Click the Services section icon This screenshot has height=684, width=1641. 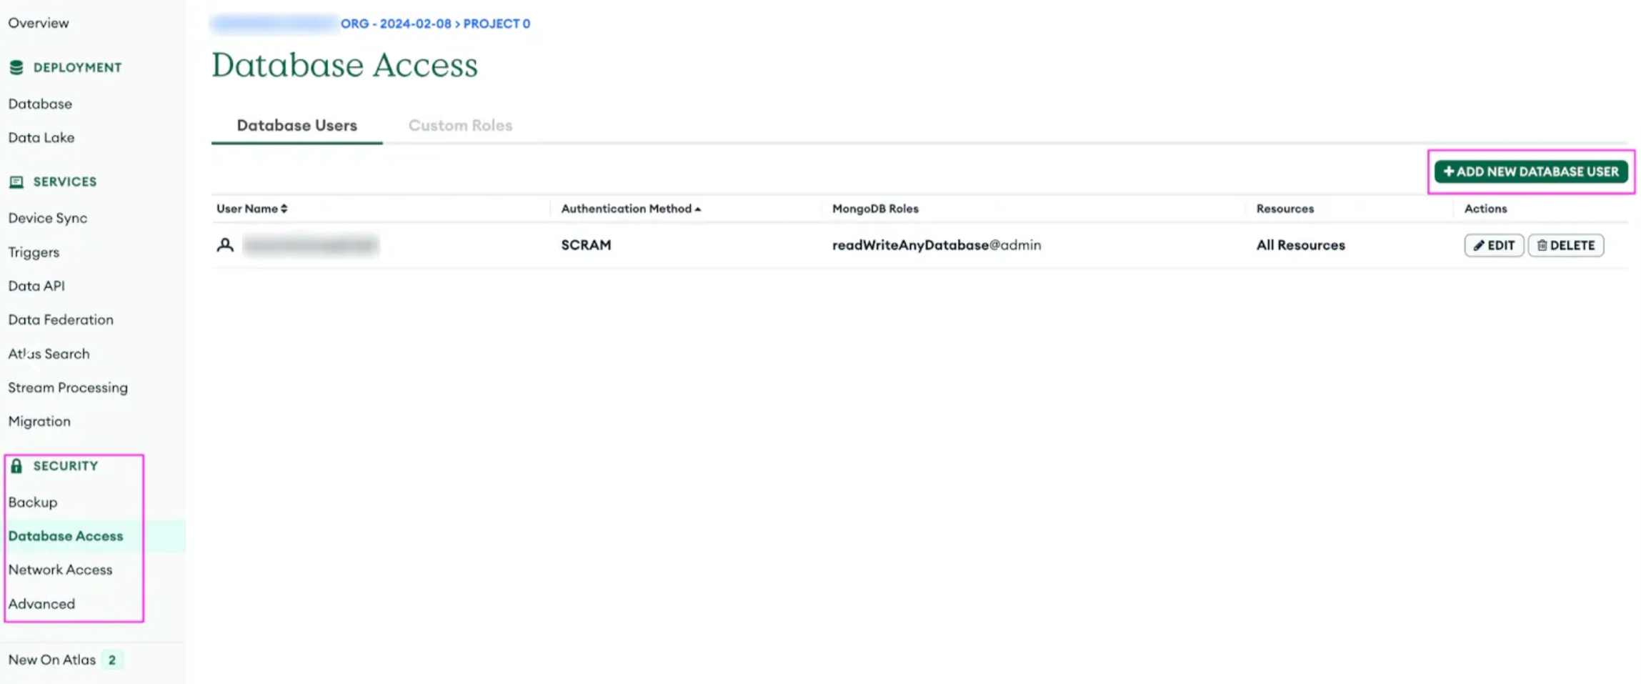(x=16, y=181)
